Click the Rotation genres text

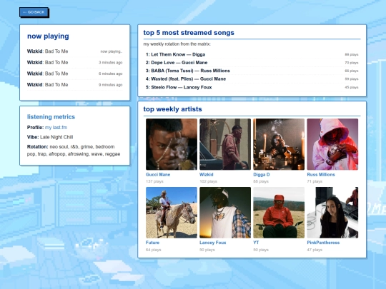(x=74, y=151)
